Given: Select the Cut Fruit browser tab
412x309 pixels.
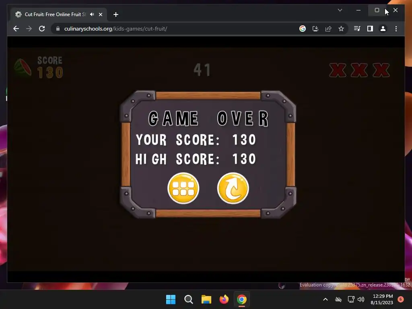Looking at the screenshot, I should (58, 14).
